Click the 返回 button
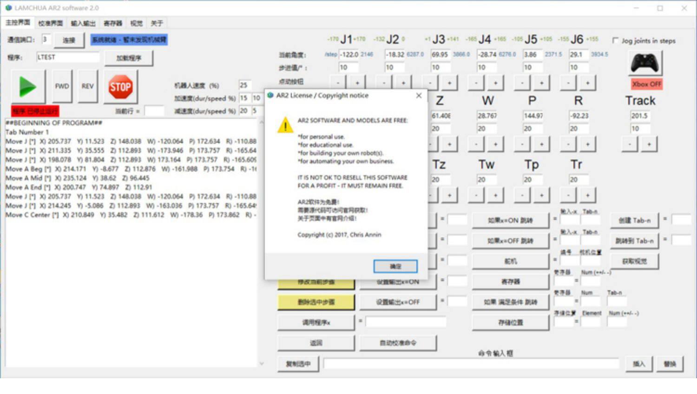Screen dimensions: 697x394 316,343
